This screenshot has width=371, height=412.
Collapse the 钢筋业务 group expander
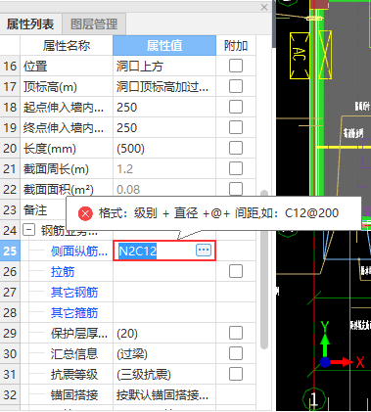[28, 230]
